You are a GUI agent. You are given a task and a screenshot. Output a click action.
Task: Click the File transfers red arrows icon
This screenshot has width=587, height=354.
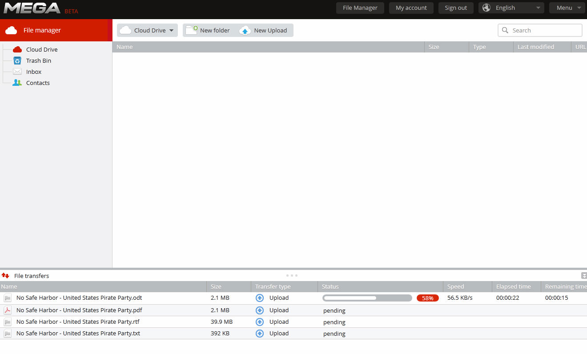click(5, 276)
